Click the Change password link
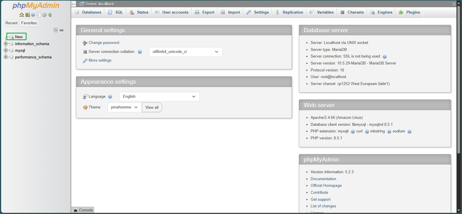 (x=104, y=43)
